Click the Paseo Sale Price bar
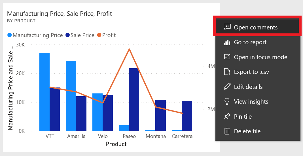303x156 pixels. point(134,100)
